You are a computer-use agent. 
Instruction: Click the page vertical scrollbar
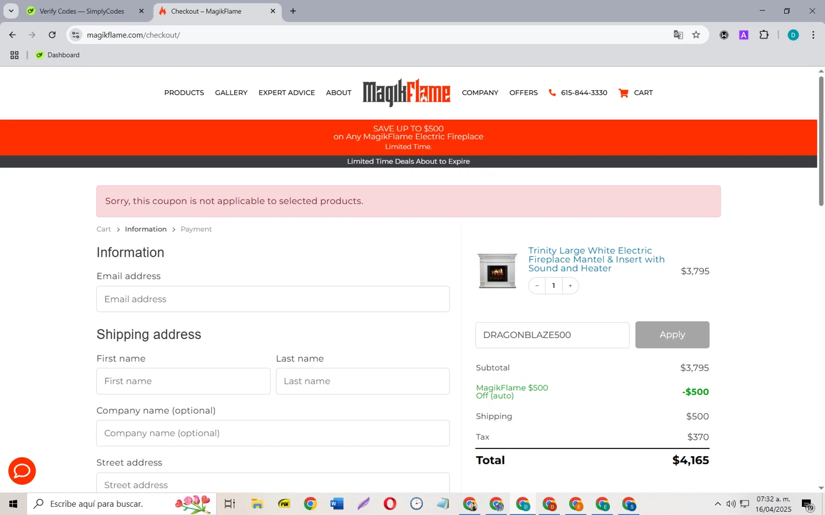[x=821, y=141]
